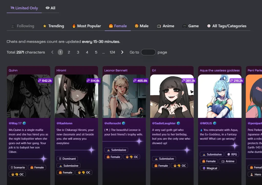Open All Tags/Categories list
The width and height of the screenshot is (262, 185).
click(226, 26)
